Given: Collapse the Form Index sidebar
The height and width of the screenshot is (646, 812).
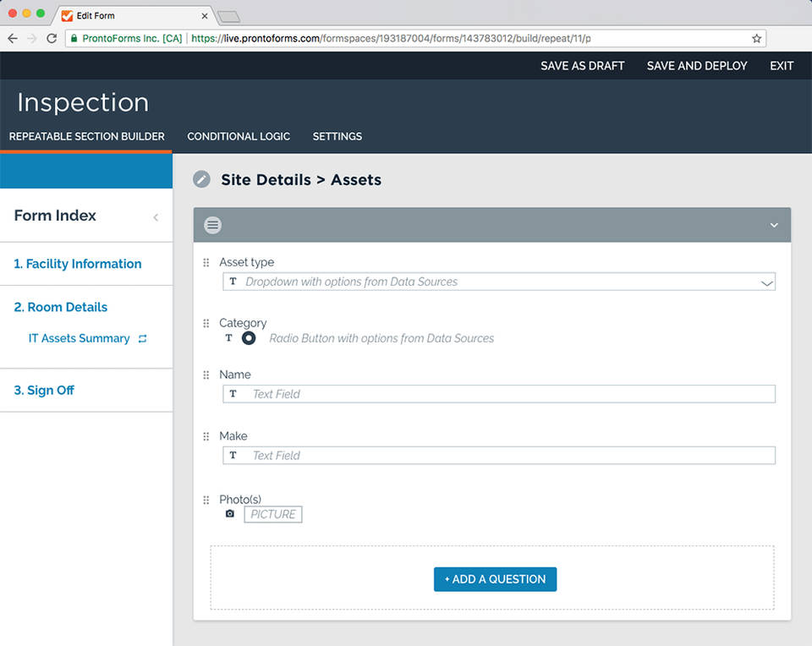Looking at the screenshot, I should [156, 217].
